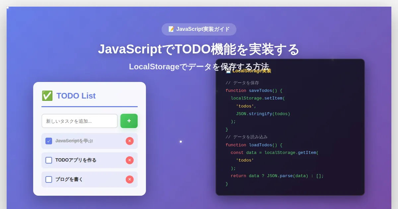398x209 pixels.
Task: Tick the ブログを書く checkbox
Action: (x=49, y=179)
